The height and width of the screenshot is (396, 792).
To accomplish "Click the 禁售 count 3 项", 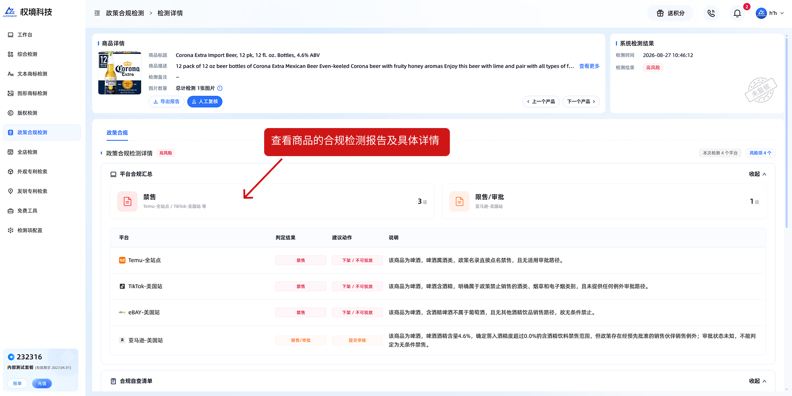I will coord(422,201).
